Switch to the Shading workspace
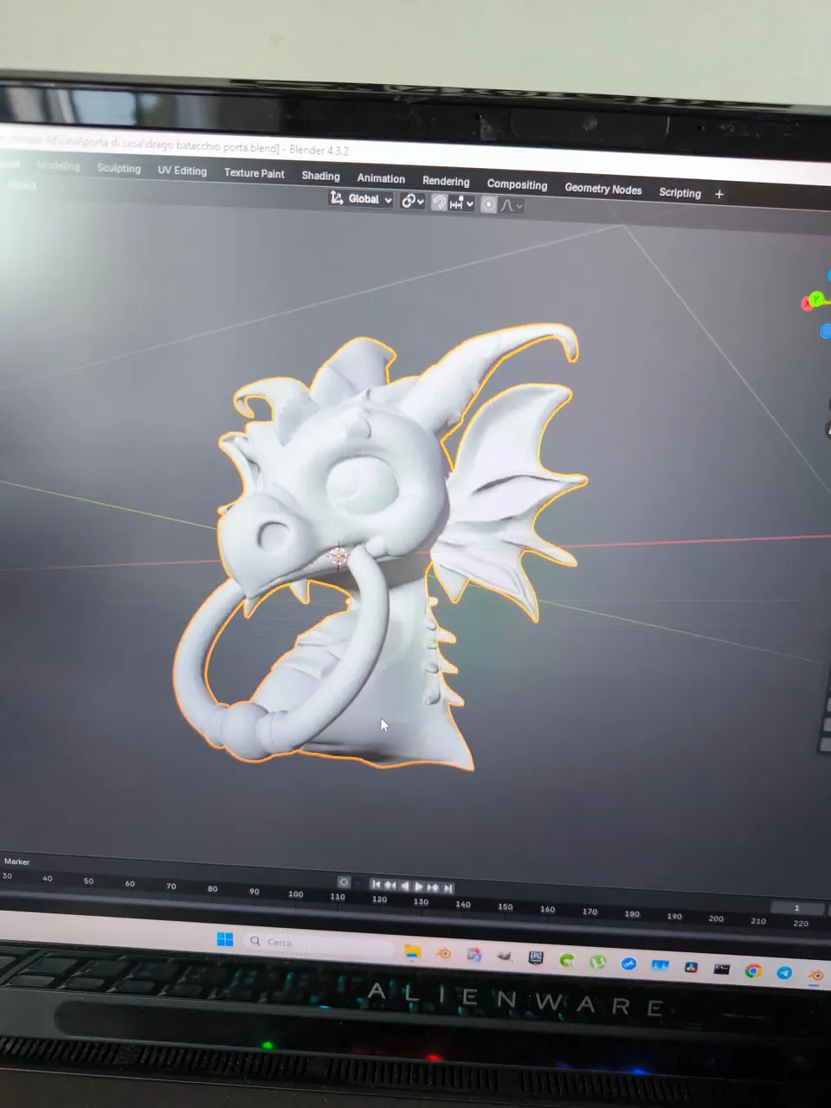This screenshot has width=831, height=1108. 320,176
